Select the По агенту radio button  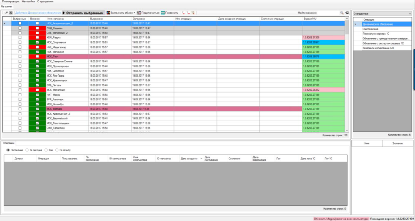click(57, 150)
